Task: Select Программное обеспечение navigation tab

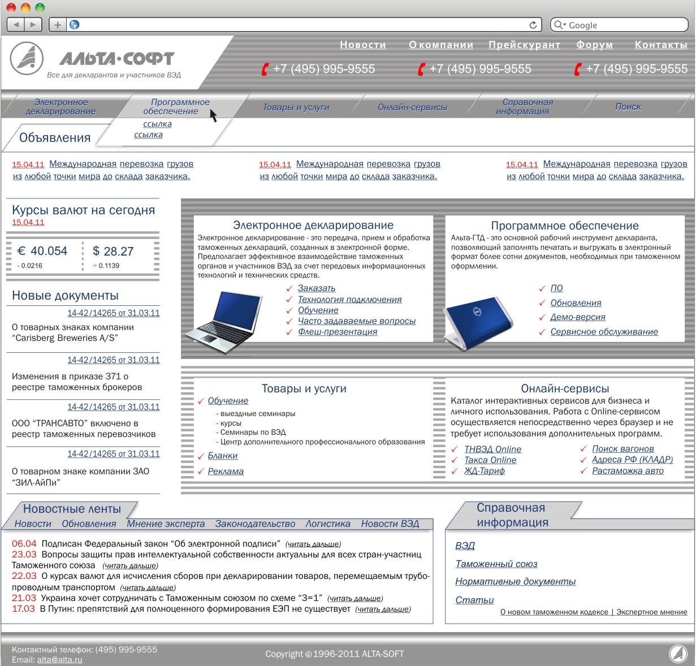Action: pyautogui.click(x=176, y=106)
